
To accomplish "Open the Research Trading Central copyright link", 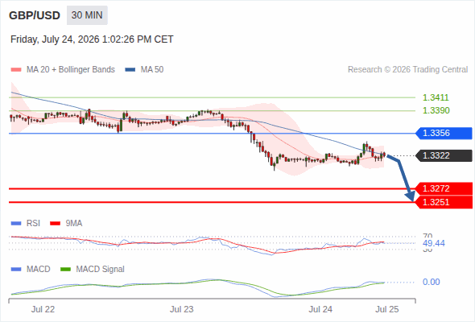I will pos(407,70).
